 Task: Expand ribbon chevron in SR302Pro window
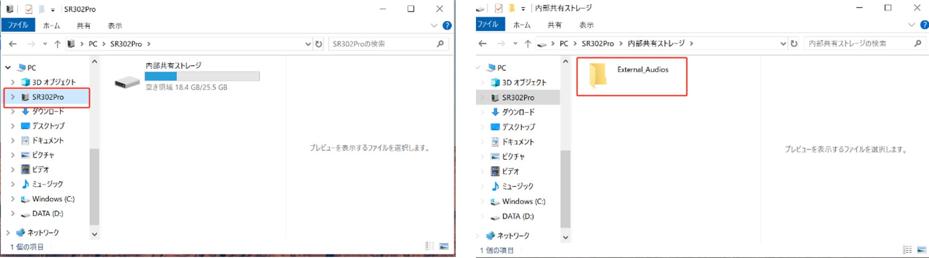point(434,26)
